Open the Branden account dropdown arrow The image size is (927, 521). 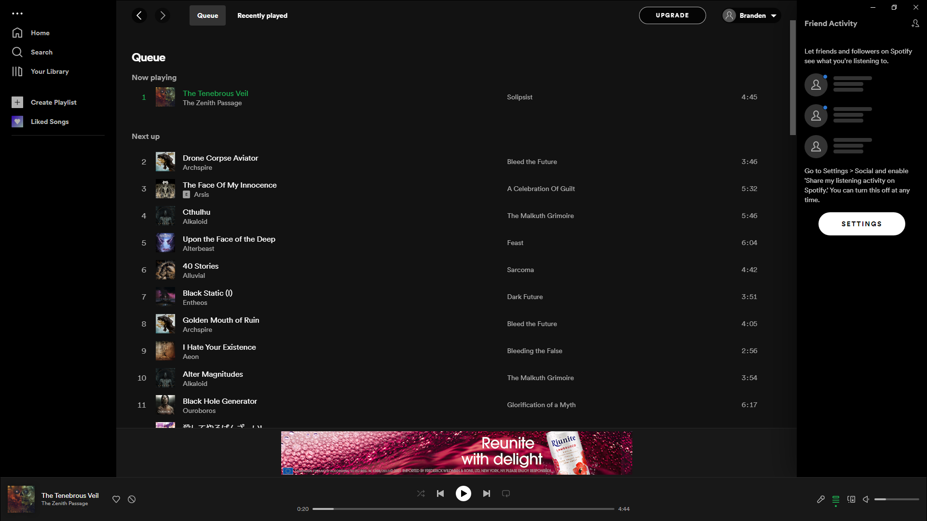[x=774, y=15]
